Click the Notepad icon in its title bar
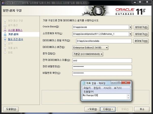Screen dimensions: 153x114 click(x=84, y=83)
